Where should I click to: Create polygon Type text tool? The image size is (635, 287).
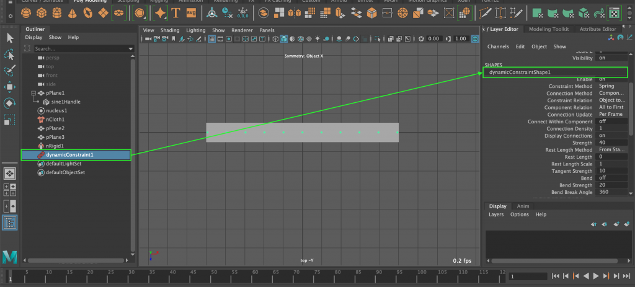[x=175, y=14]
